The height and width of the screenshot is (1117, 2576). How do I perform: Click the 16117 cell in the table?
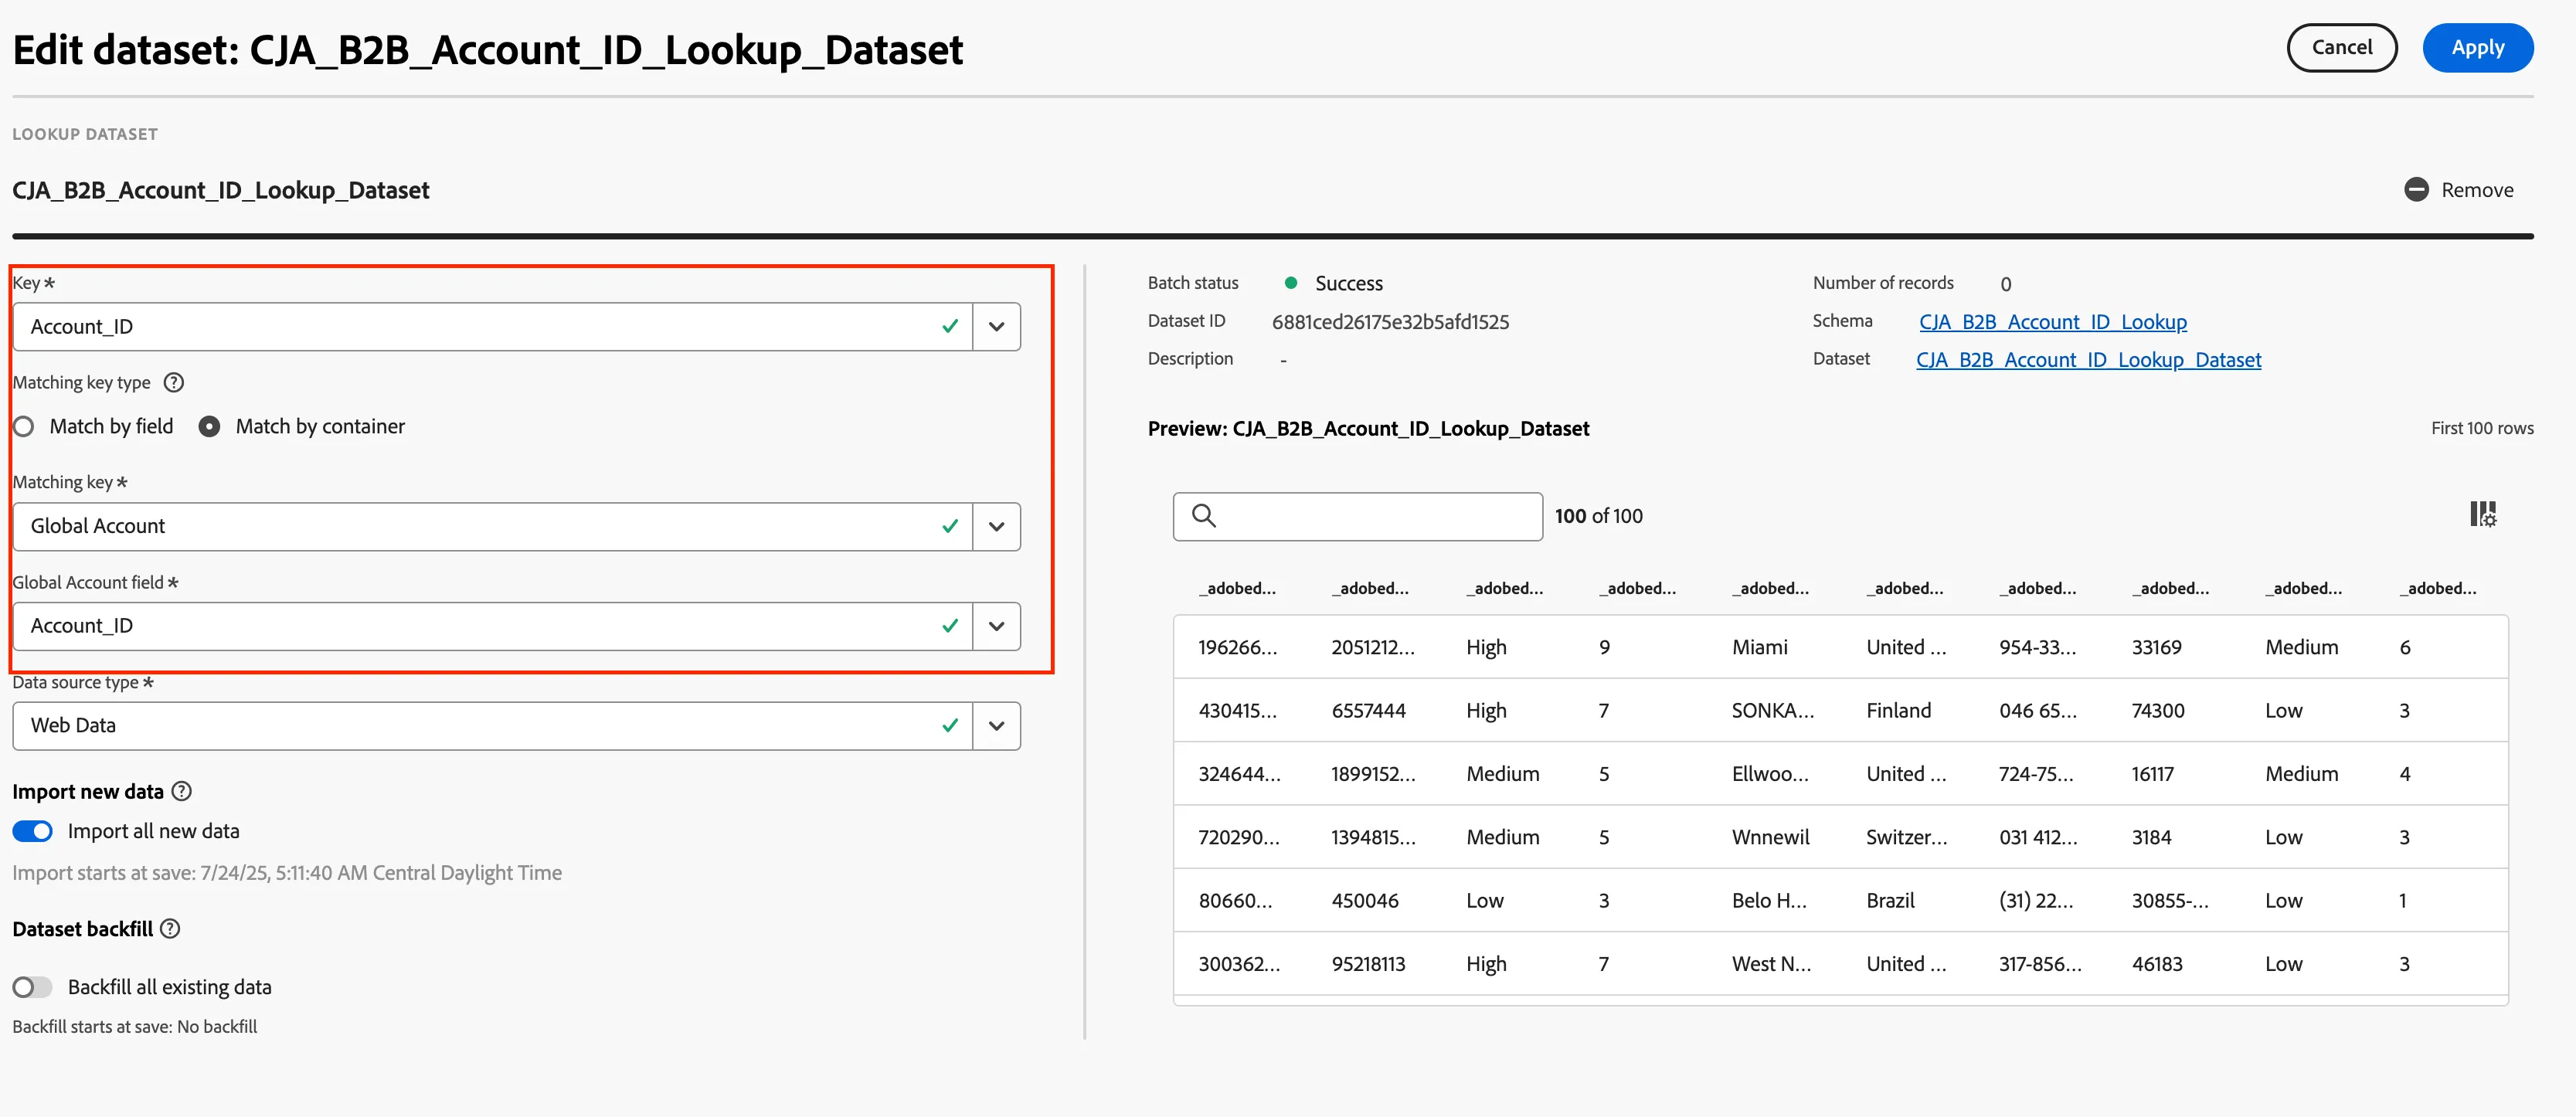click(x=2153, y=775)
